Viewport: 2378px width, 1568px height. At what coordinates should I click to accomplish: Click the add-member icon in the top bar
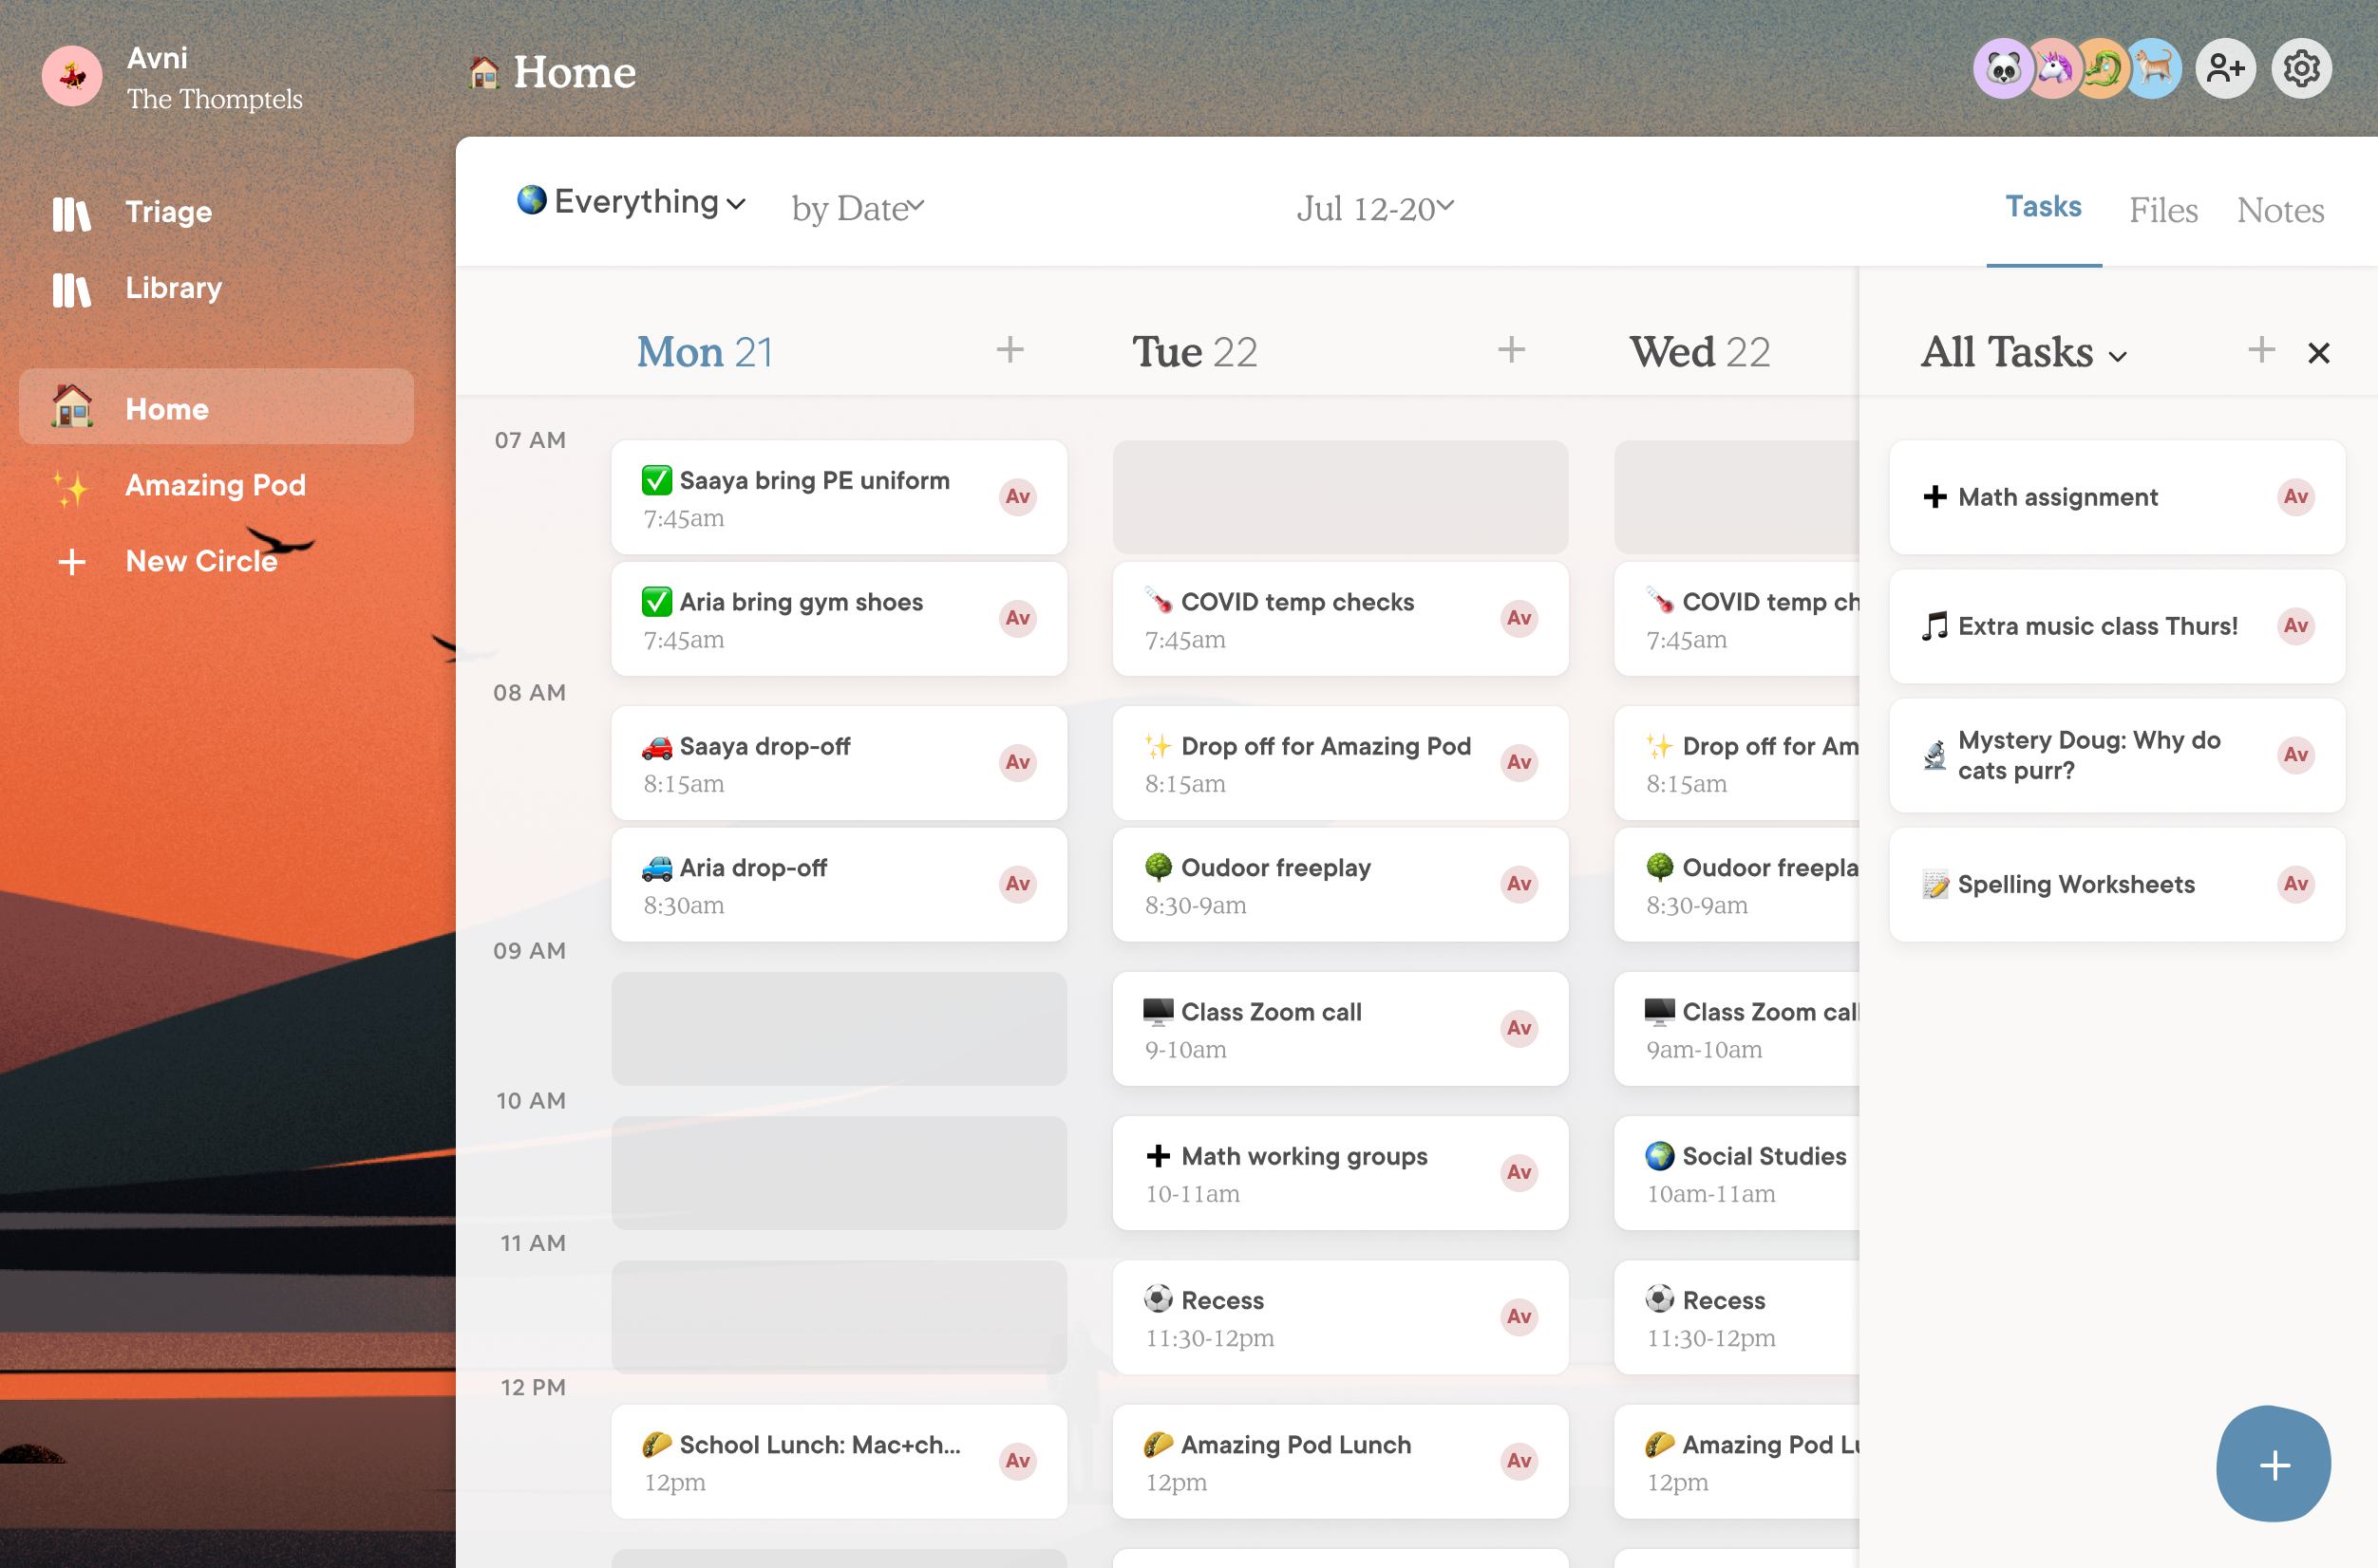(x=2225, y=68)
